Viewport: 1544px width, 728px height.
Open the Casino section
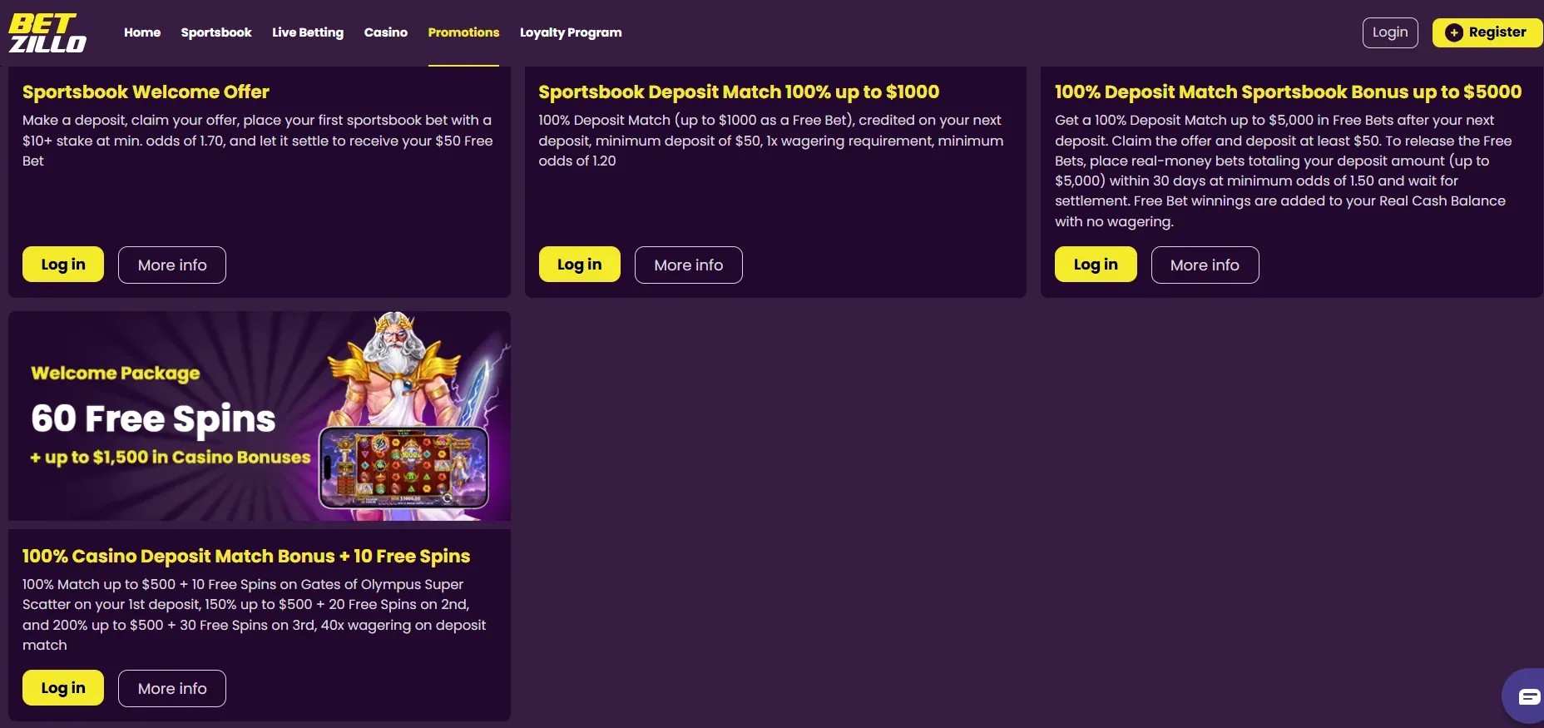pyautogui.click(x=386, y=32)
